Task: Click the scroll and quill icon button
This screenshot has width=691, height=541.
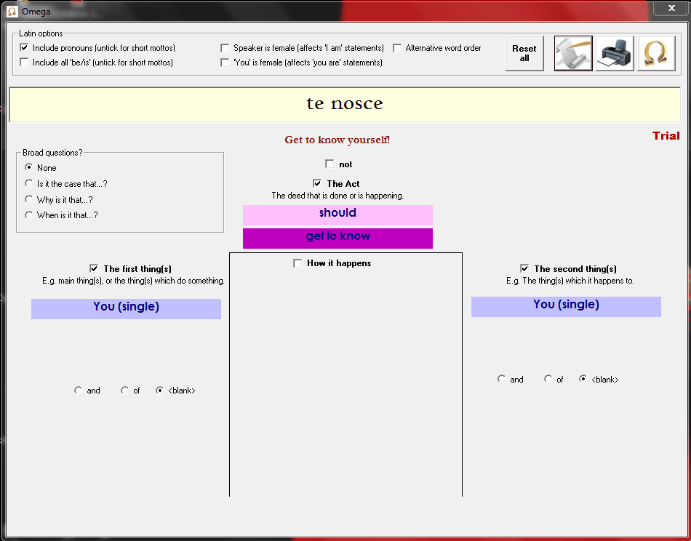Action: tap(573, 53)
